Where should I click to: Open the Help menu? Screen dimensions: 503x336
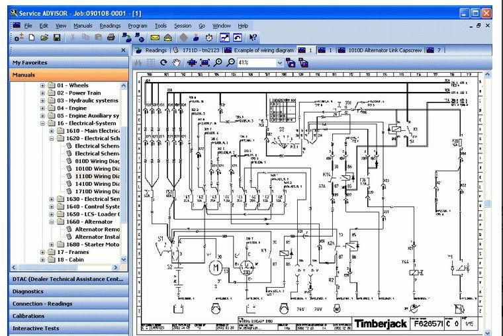click(243, 26)
